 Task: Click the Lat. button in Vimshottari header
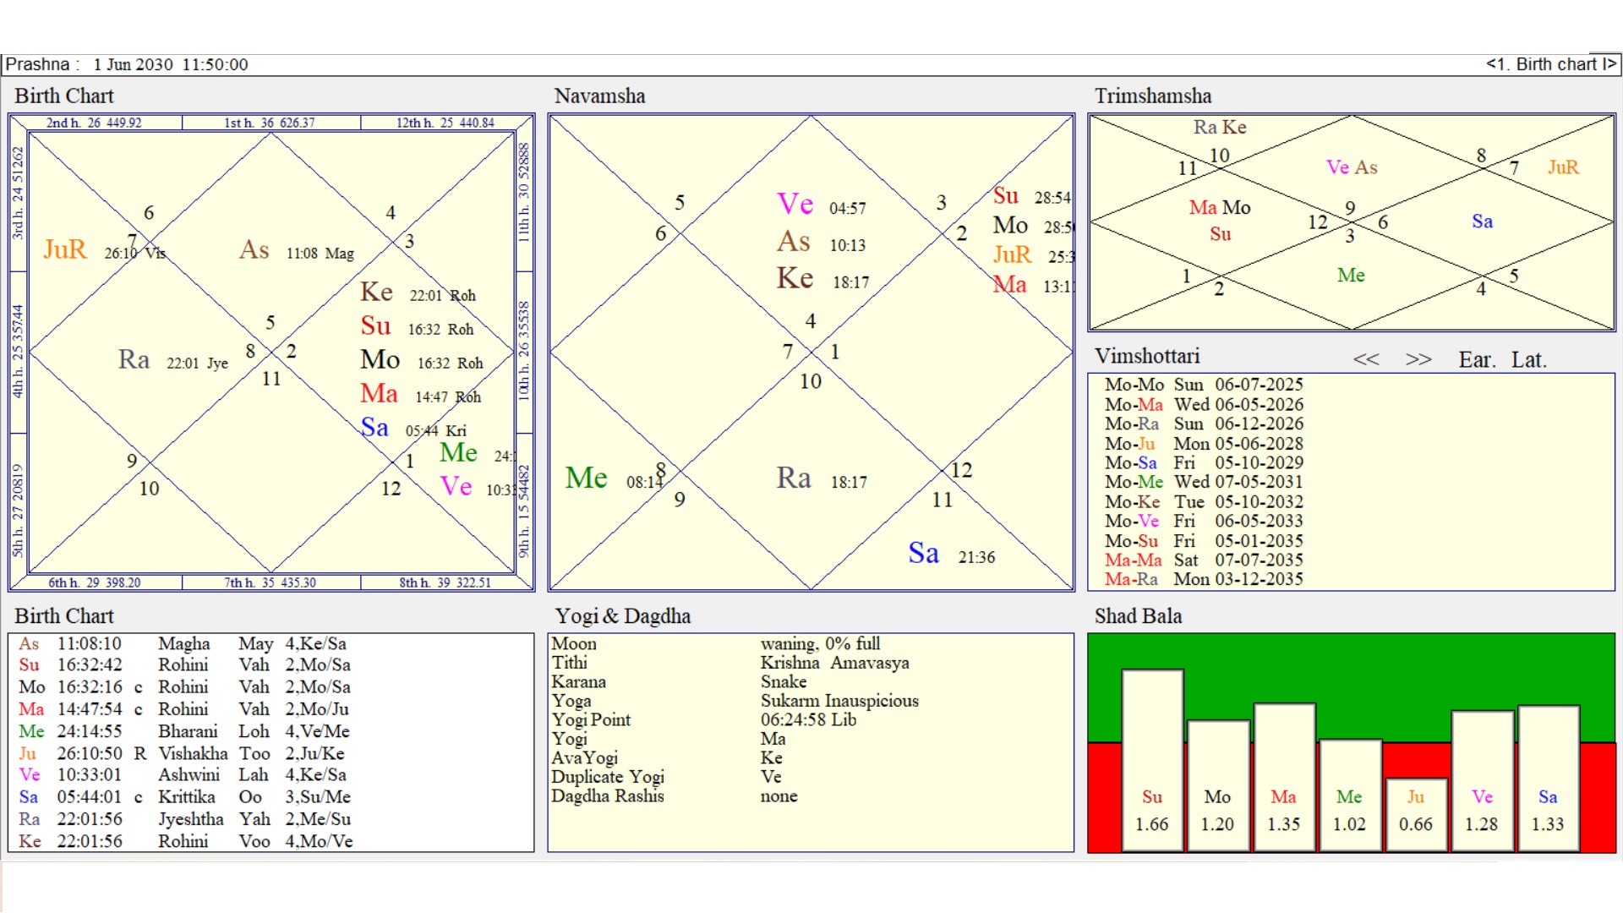[1528, 359]
